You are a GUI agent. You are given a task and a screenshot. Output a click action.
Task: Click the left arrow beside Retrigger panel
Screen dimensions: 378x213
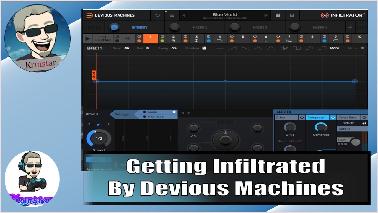tap(183, 113)
